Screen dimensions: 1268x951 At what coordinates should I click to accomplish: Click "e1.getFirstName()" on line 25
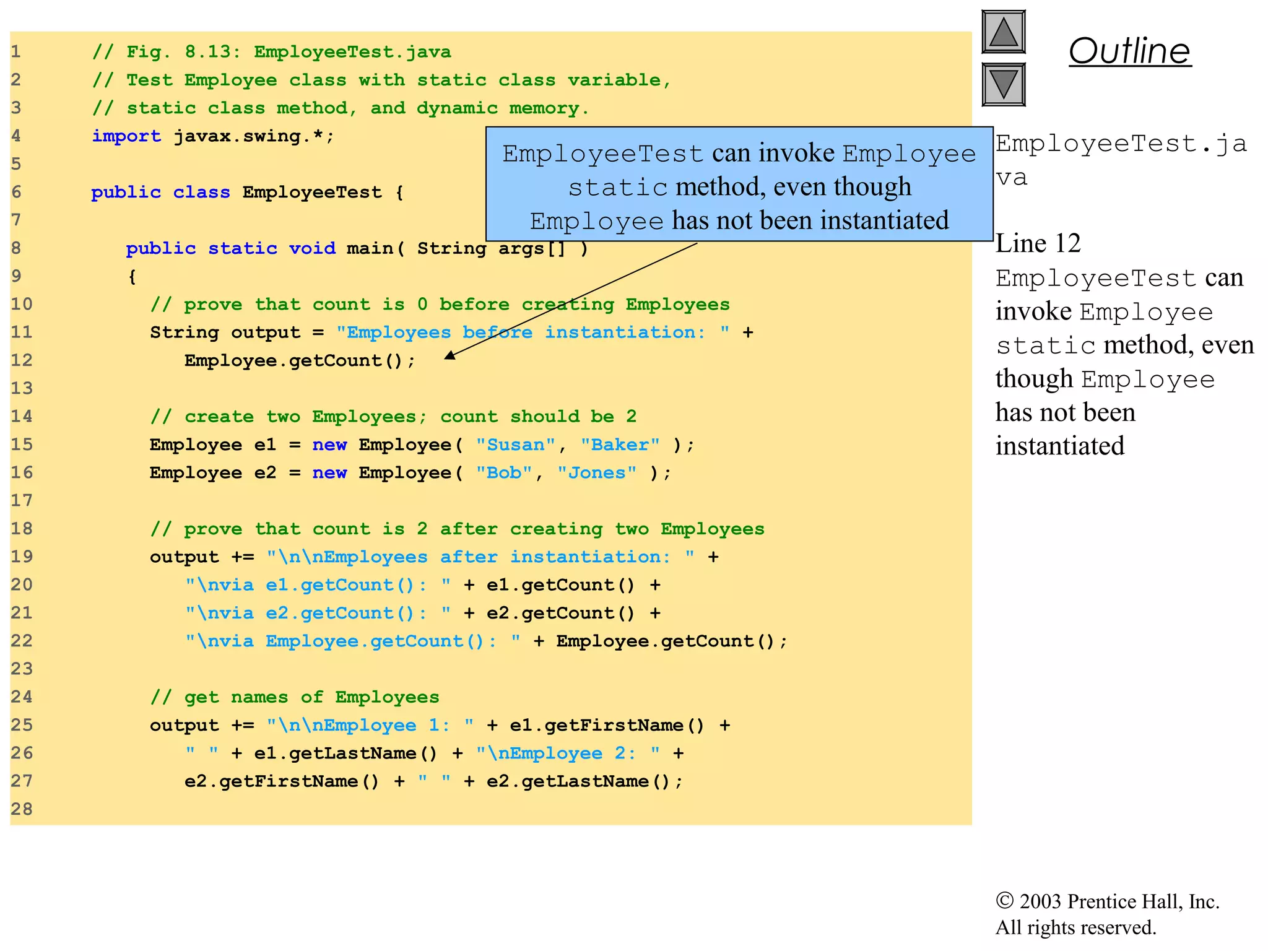tap(607, 726)
